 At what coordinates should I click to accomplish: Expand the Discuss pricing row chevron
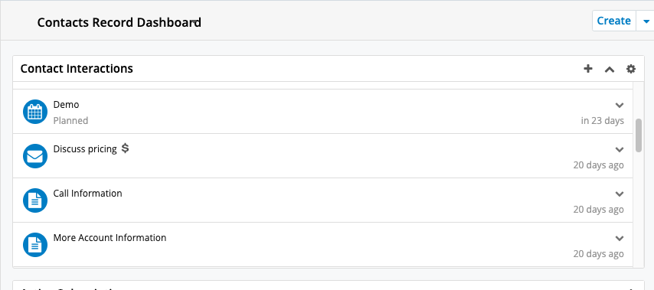pyautogui.click(x=620, y=149)
